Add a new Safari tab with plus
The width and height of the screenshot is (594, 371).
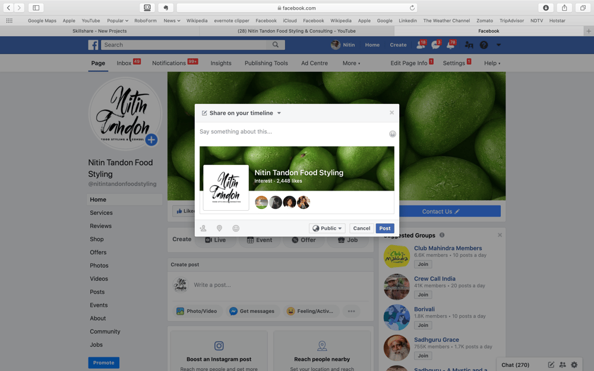click(589, 31)
